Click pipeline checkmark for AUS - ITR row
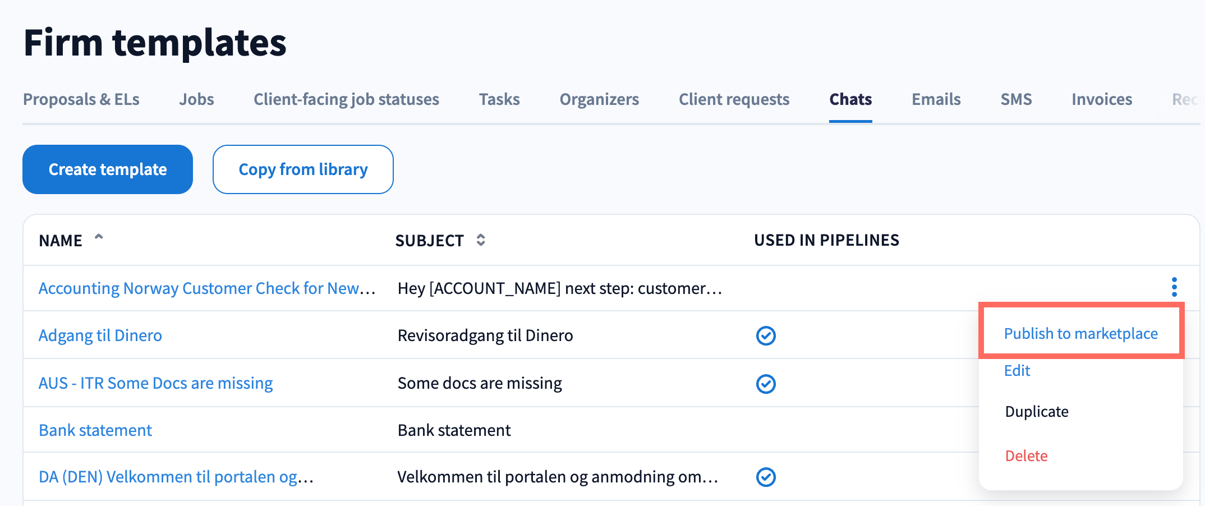This screenshot has width=1205, height=506. pyautogui.click(x=766, y=384)
